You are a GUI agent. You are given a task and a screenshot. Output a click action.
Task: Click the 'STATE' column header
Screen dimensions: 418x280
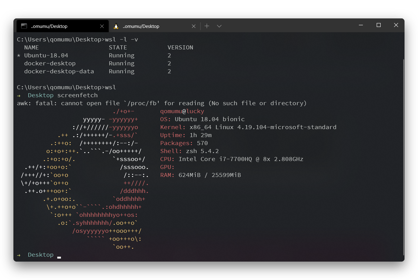(118, 48)
